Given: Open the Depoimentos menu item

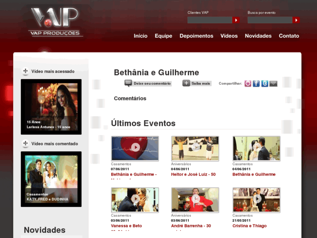Looking at the screenshot, I should click(x=196, y=36).
